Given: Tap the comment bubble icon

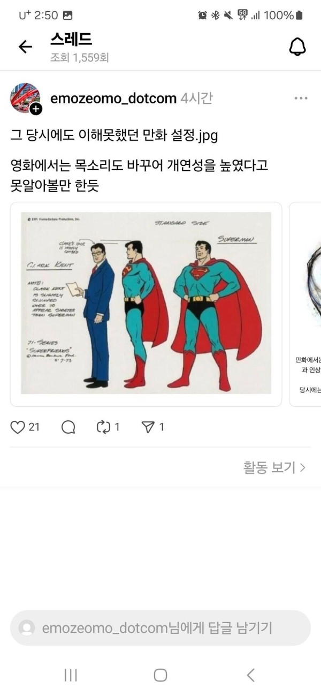Looking at the screenshot, I should click(68, 427).
